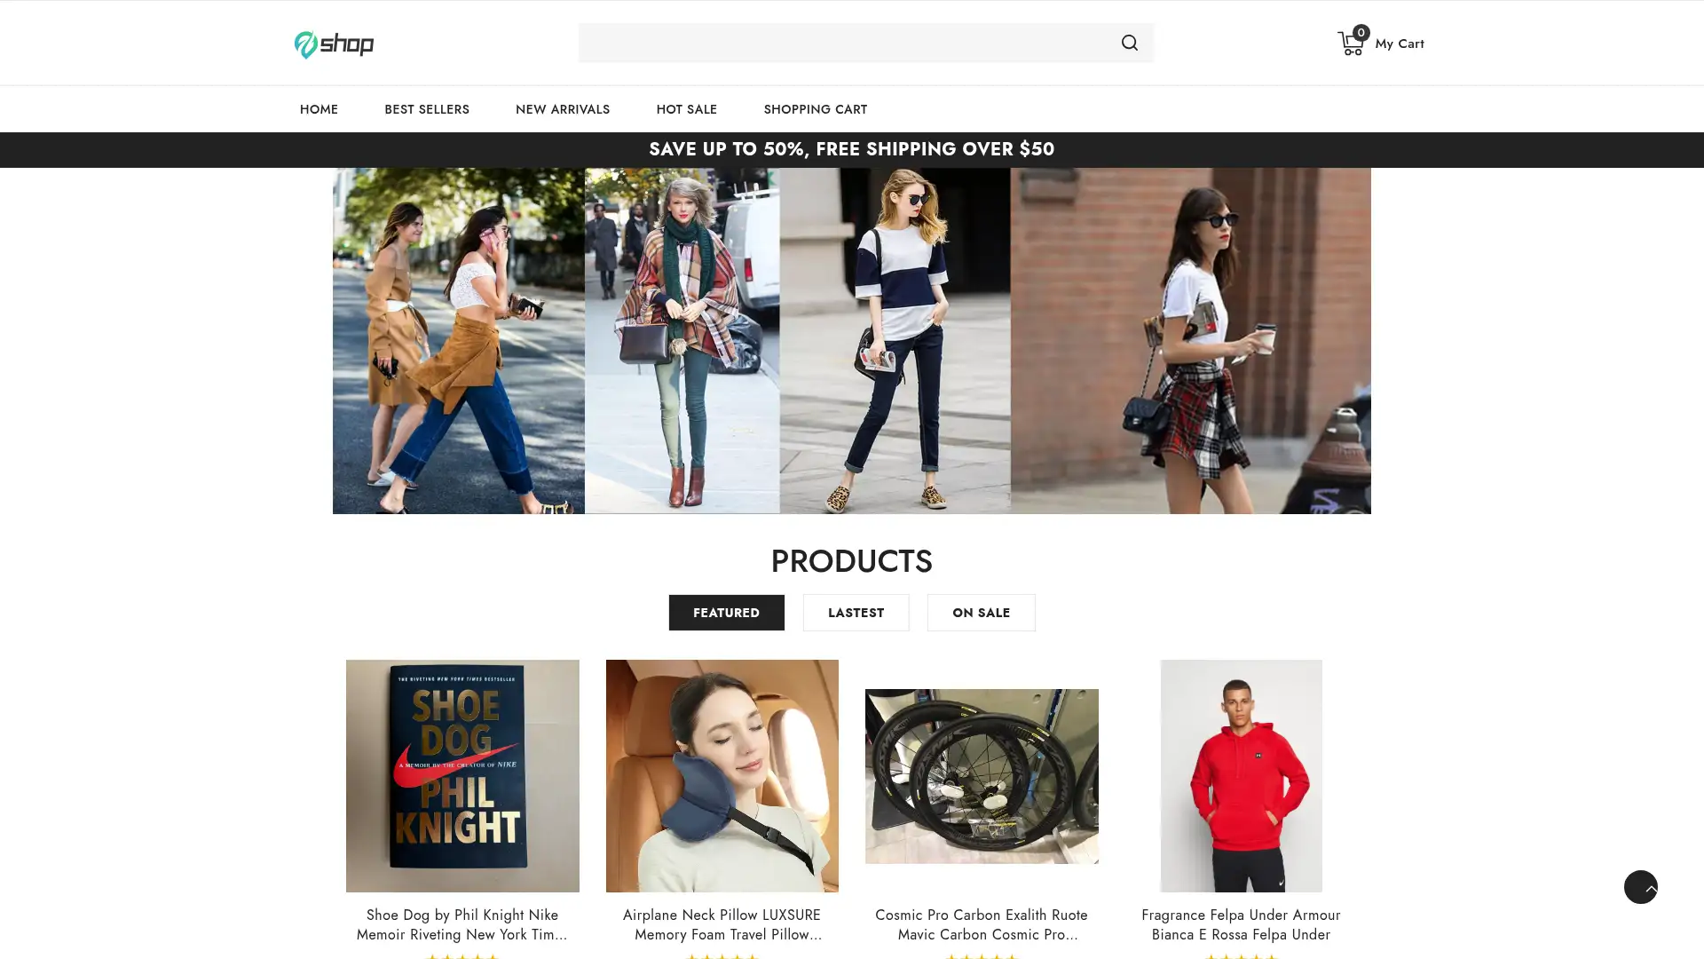This screenshot has width=1704, height=959.
Task: Open My Cart text link
Action: coord(1399,44)
